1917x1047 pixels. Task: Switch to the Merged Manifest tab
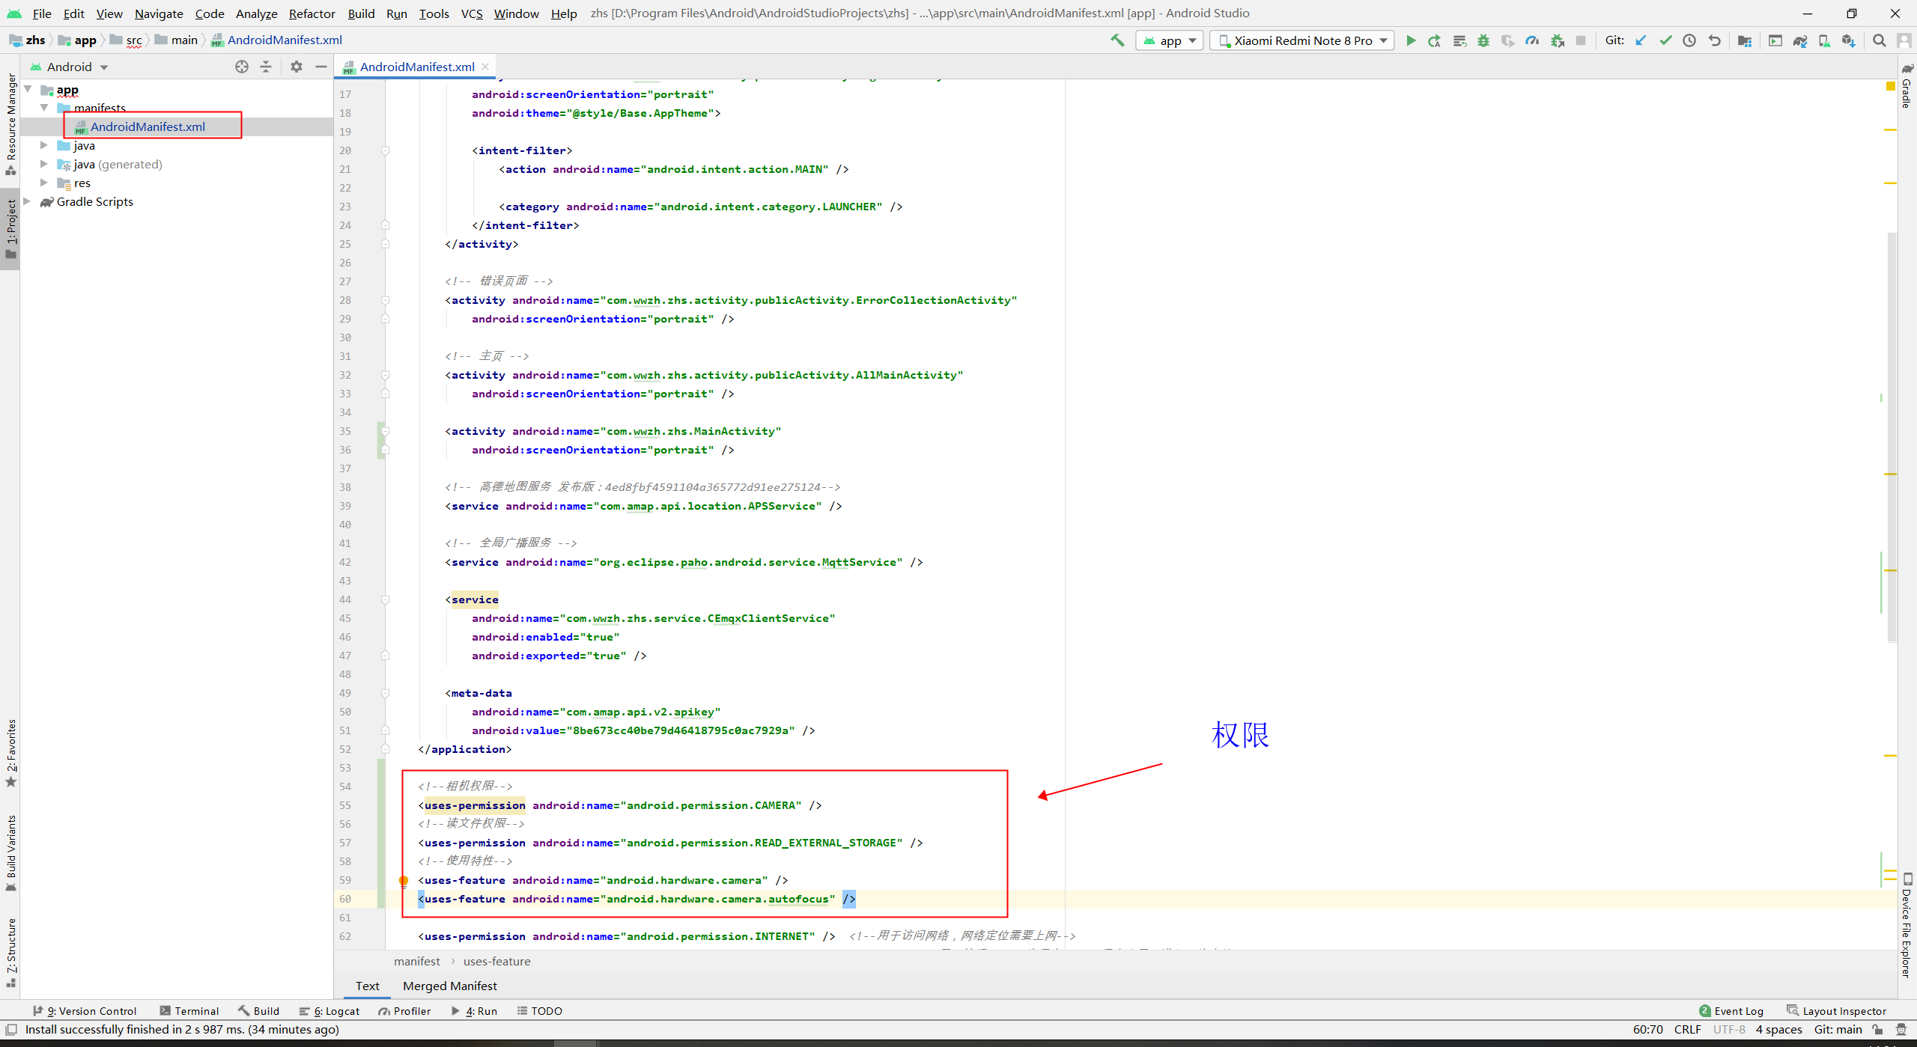tap(449, 986)
